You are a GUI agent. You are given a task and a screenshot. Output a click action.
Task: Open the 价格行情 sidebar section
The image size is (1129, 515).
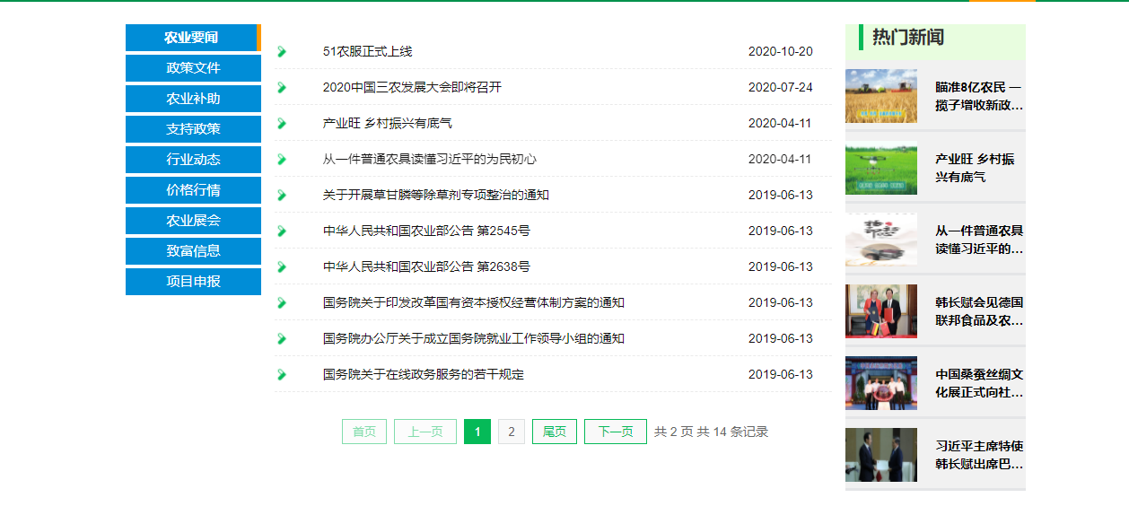pos(193,190)
